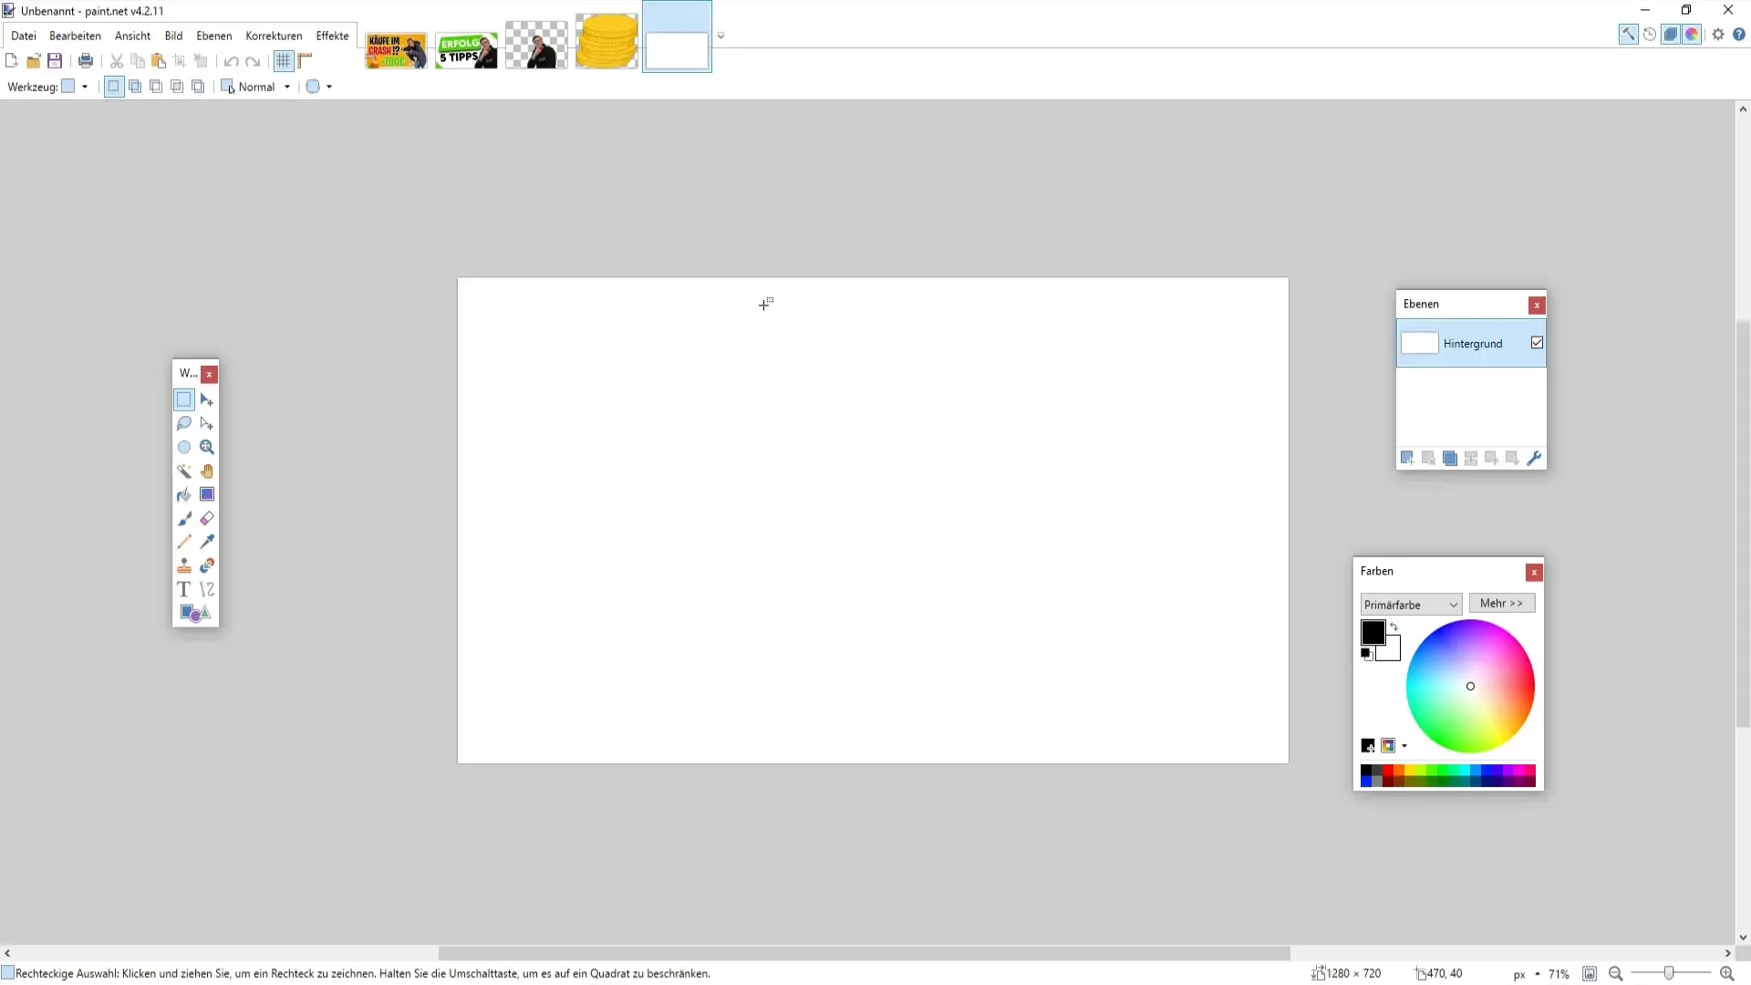
Task: Select the Color Picker eyedropper tool
Action: (207, 542)
